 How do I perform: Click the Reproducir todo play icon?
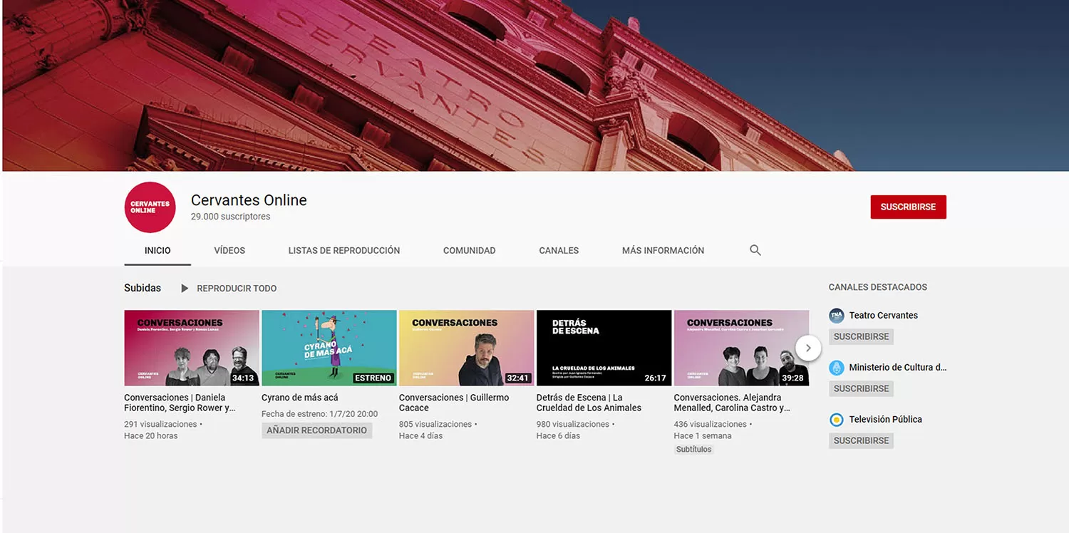pyautogui.click(x=185, y=289)
